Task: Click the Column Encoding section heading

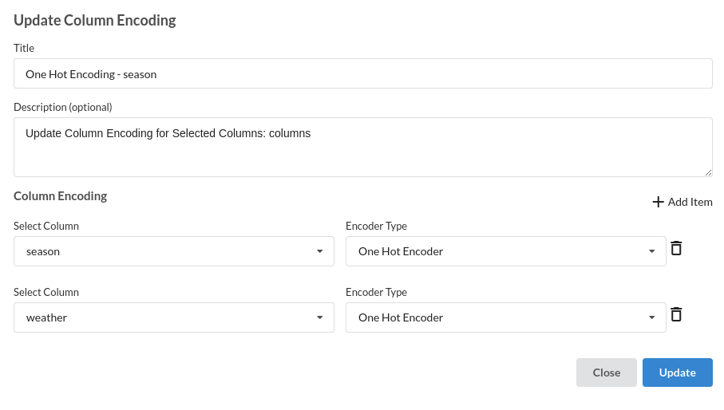Action: click(x=61, y=196)
